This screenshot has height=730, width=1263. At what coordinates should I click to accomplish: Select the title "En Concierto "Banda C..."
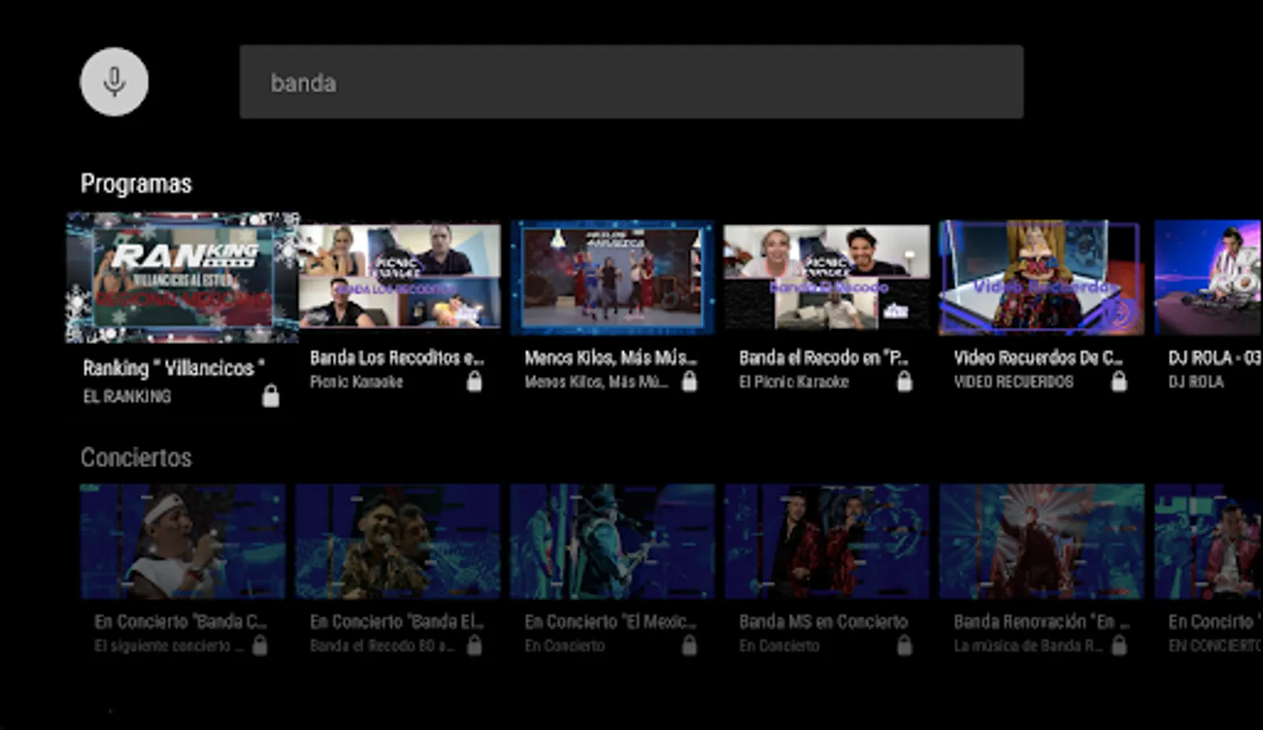(x=181, y=622)
